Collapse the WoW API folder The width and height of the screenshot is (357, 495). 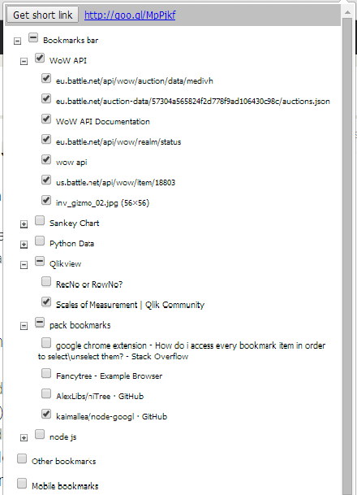pyautogui.click(x=24, y=62)
